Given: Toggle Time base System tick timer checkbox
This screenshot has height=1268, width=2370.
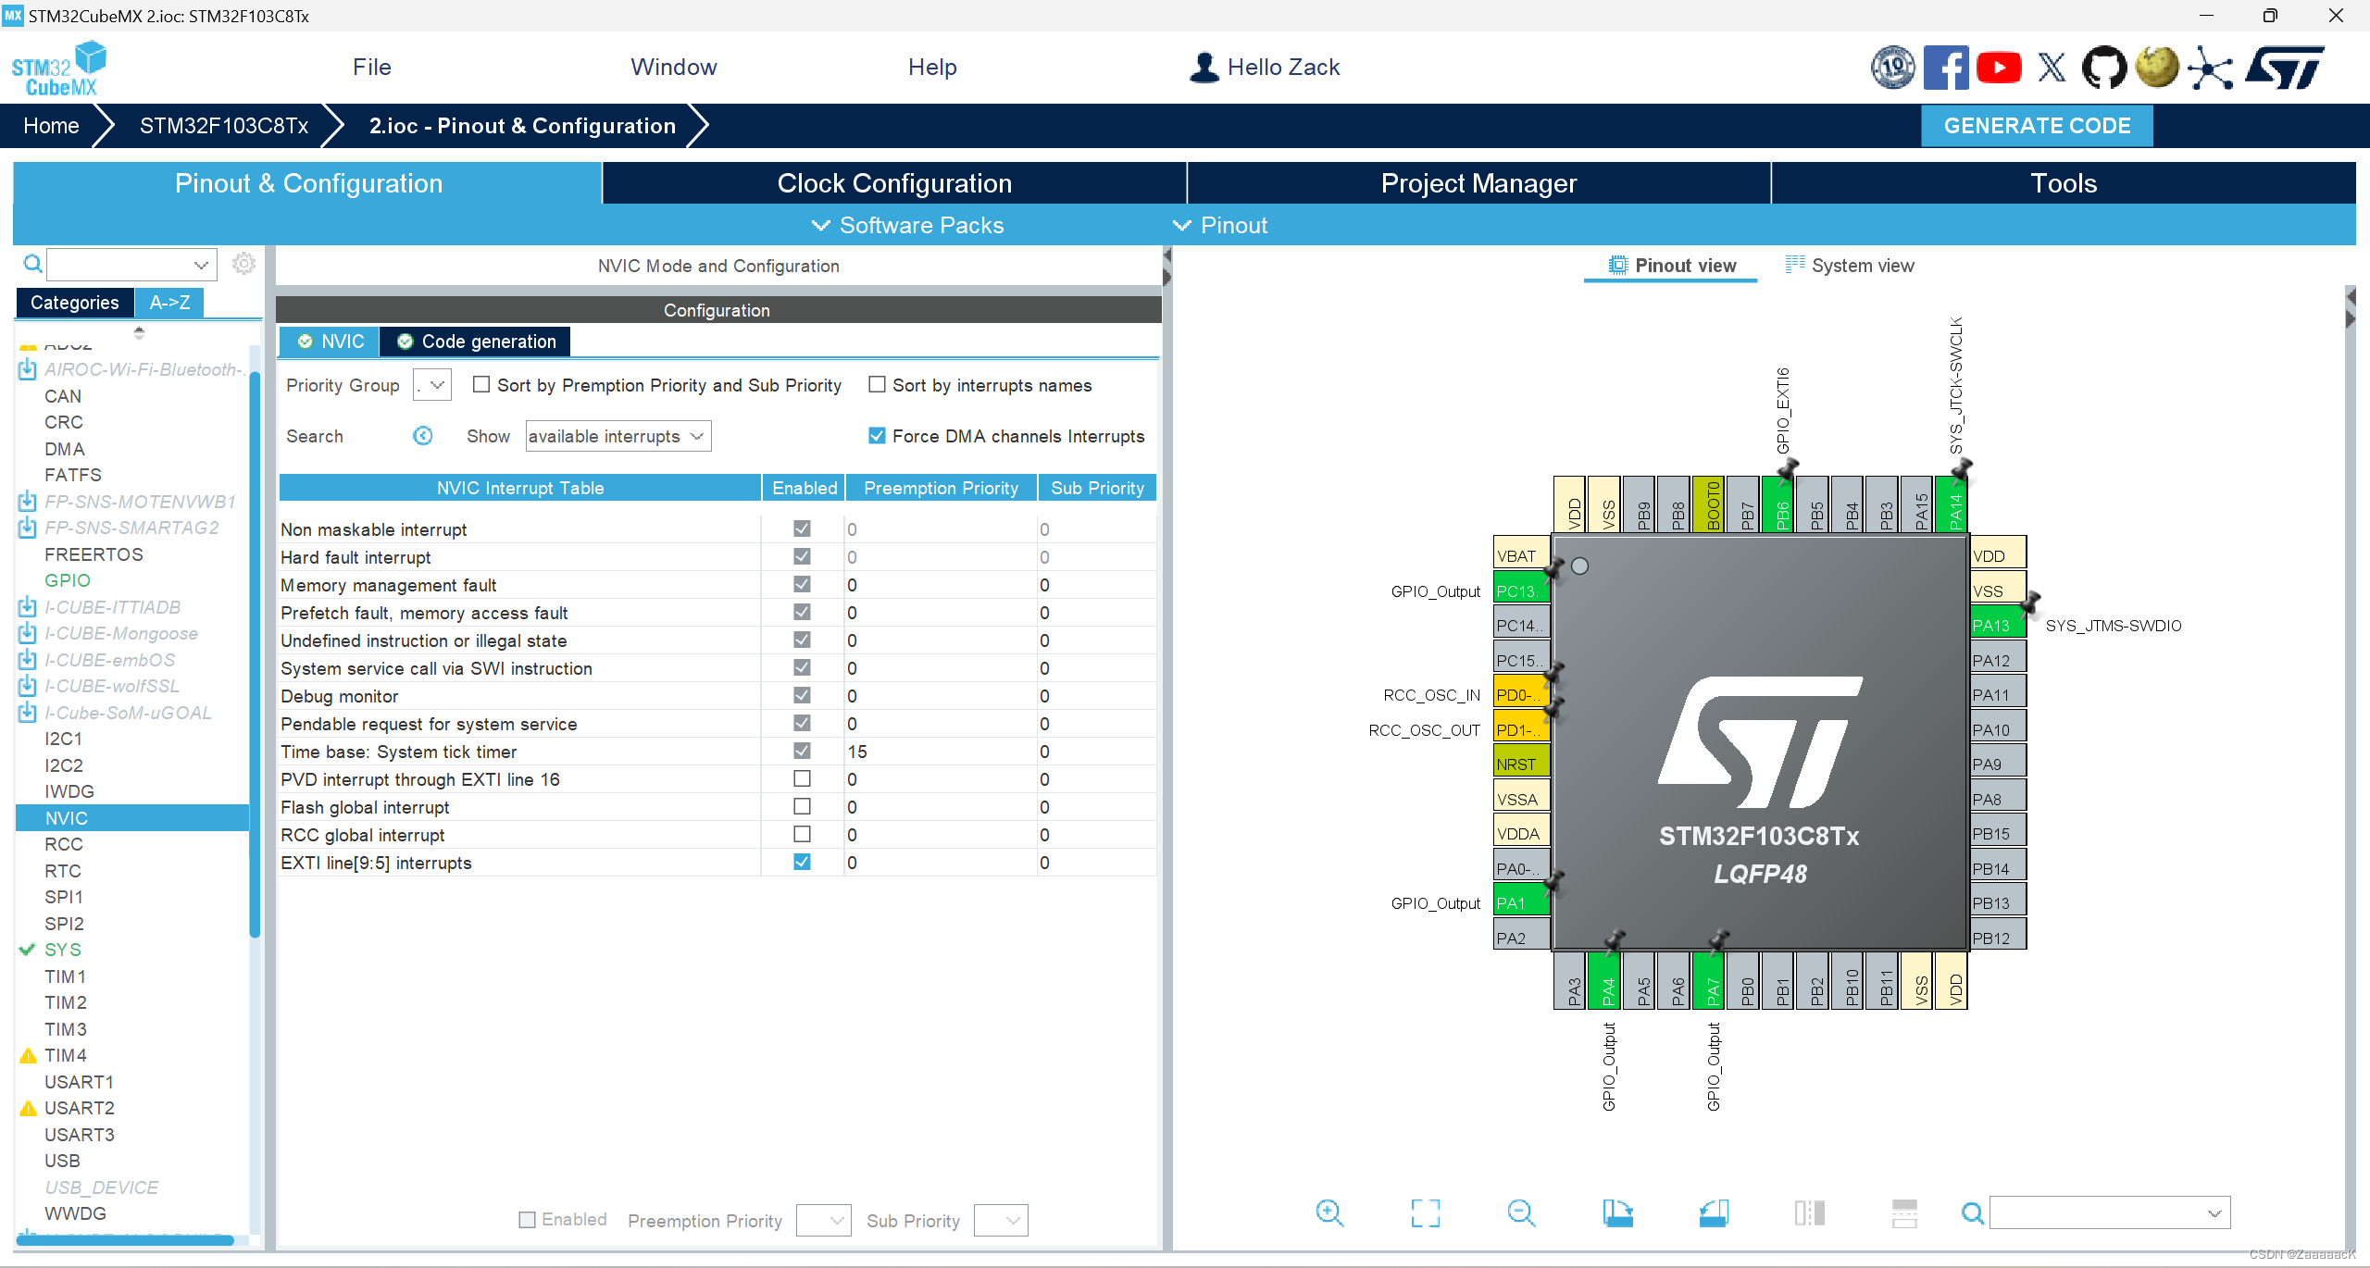Looking at the screenshot, I should pos(802,751).
